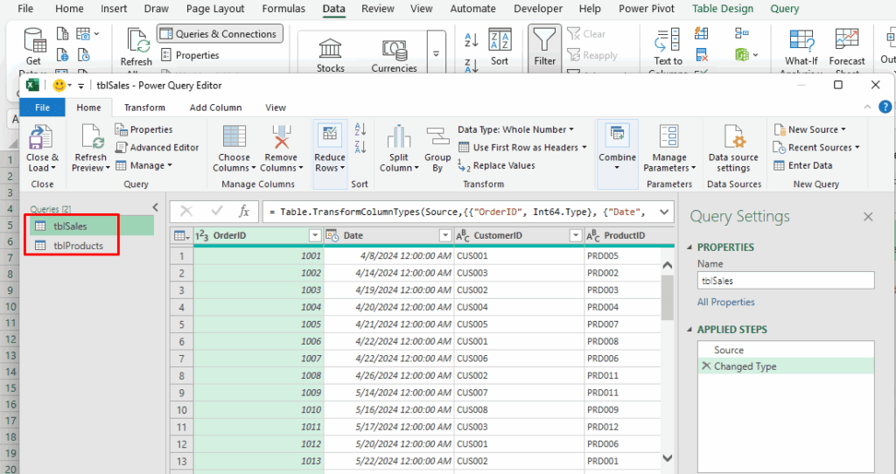Collapse the Queries pane
The width and height of the screenshot is (896, 474).
click(x=156, y=207)
